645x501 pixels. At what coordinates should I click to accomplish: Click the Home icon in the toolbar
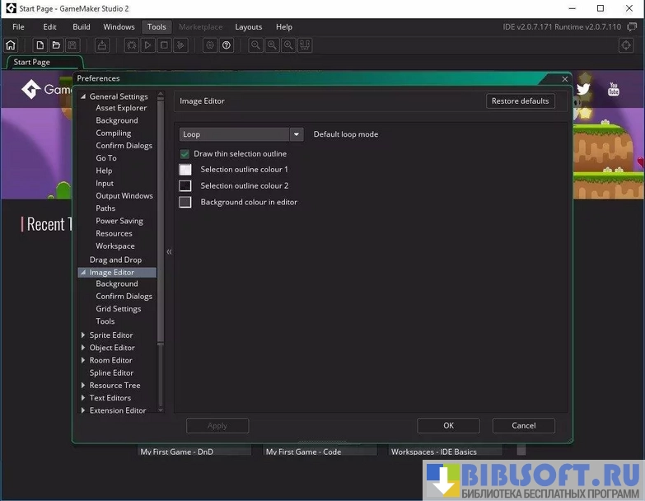[11, 45]
